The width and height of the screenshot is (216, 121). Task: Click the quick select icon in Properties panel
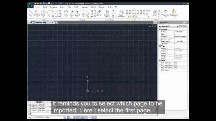pyautogui.click(x=183, y=26)
